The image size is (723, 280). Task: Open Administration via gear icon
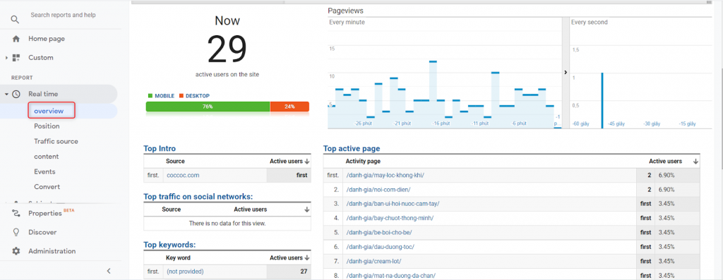click(x=16, y=251)
